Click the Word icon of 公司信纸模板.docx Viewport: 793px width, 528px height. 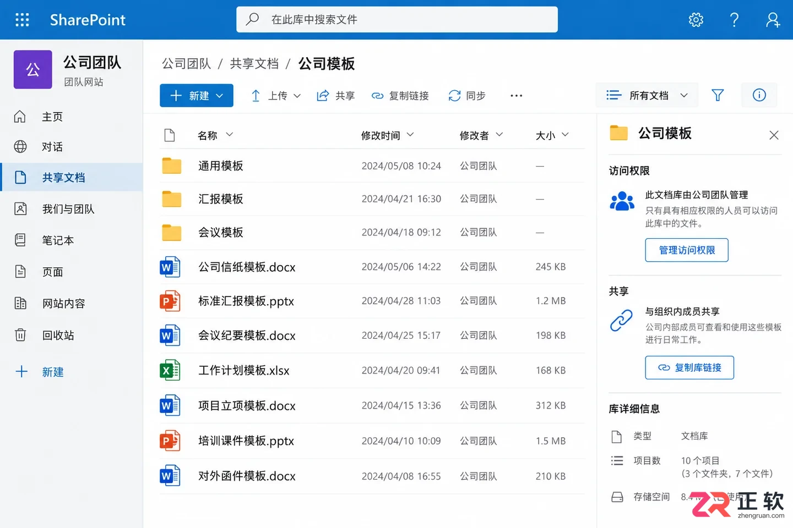(170, 267)
